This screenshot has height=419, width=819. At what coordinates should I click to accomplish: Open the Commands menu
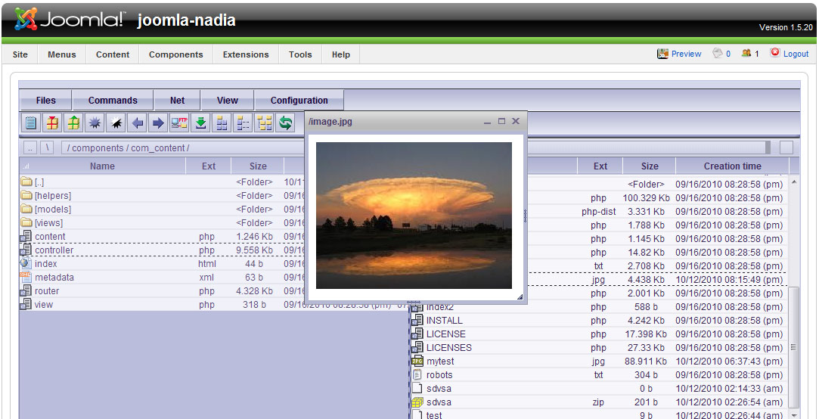tap(113, 101)
